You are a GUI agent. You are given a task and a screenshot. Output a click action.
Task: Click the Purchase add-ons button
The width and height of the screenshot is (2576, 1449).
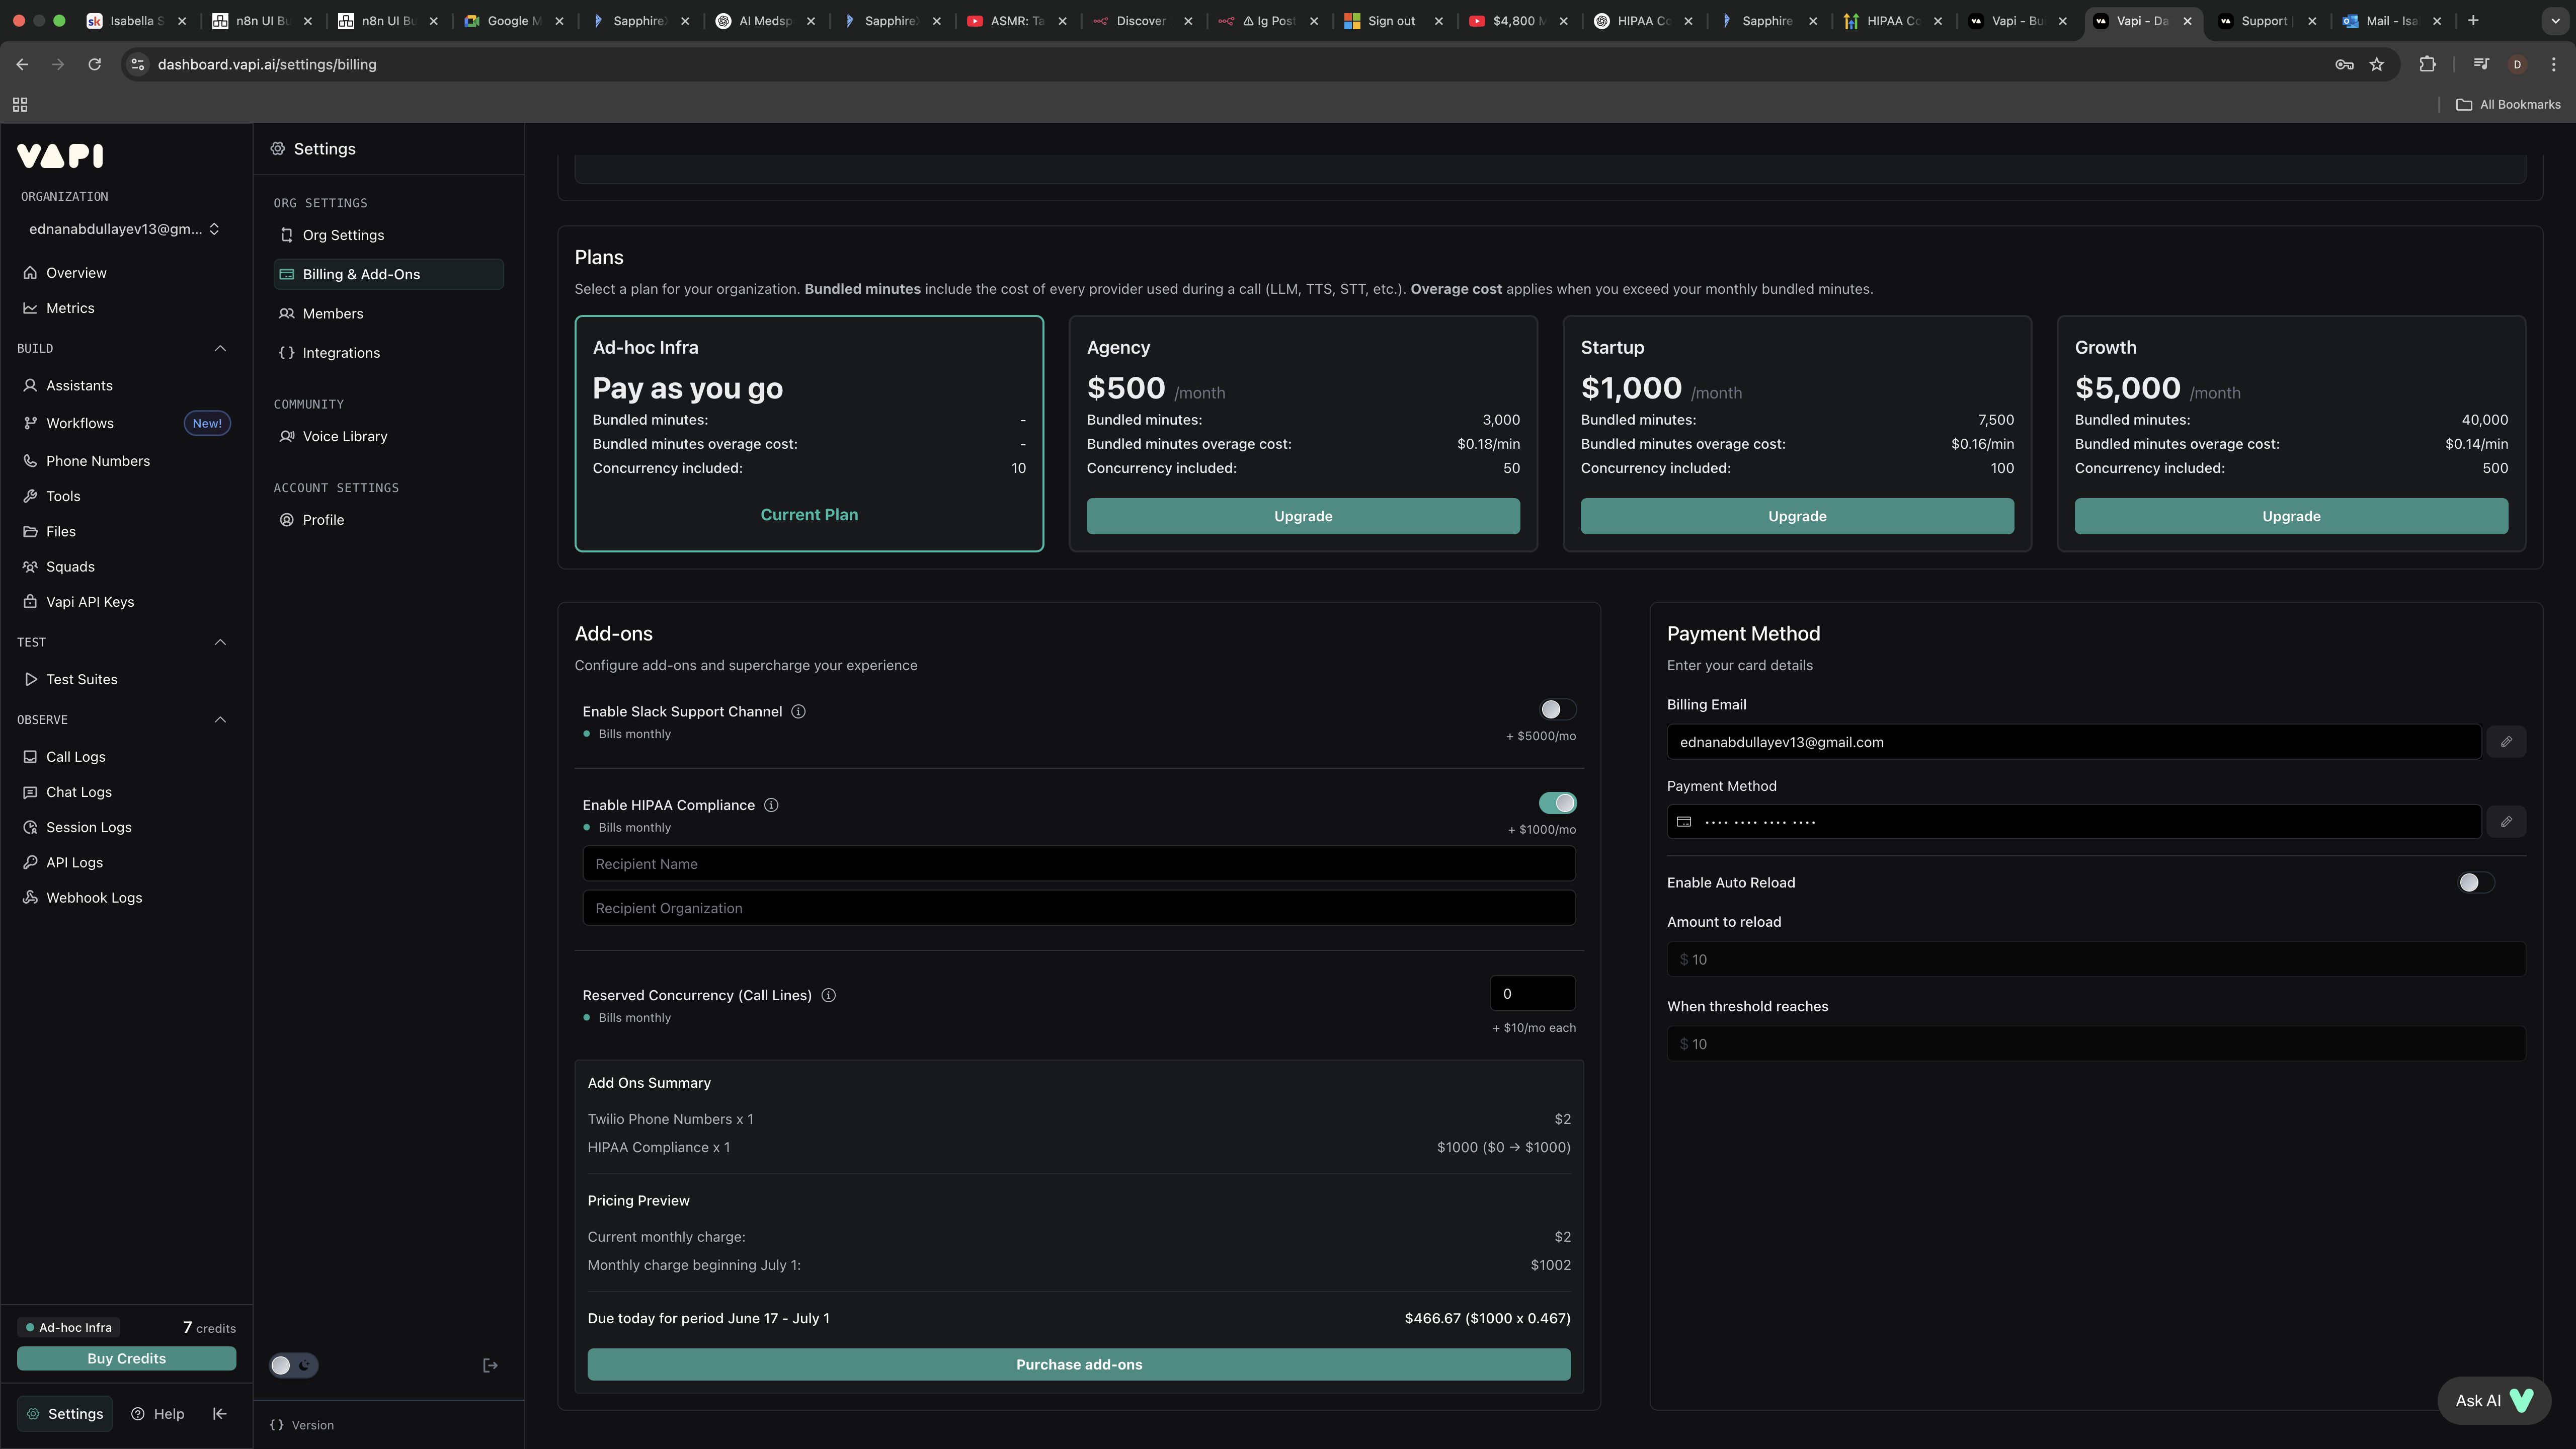1078,1364
